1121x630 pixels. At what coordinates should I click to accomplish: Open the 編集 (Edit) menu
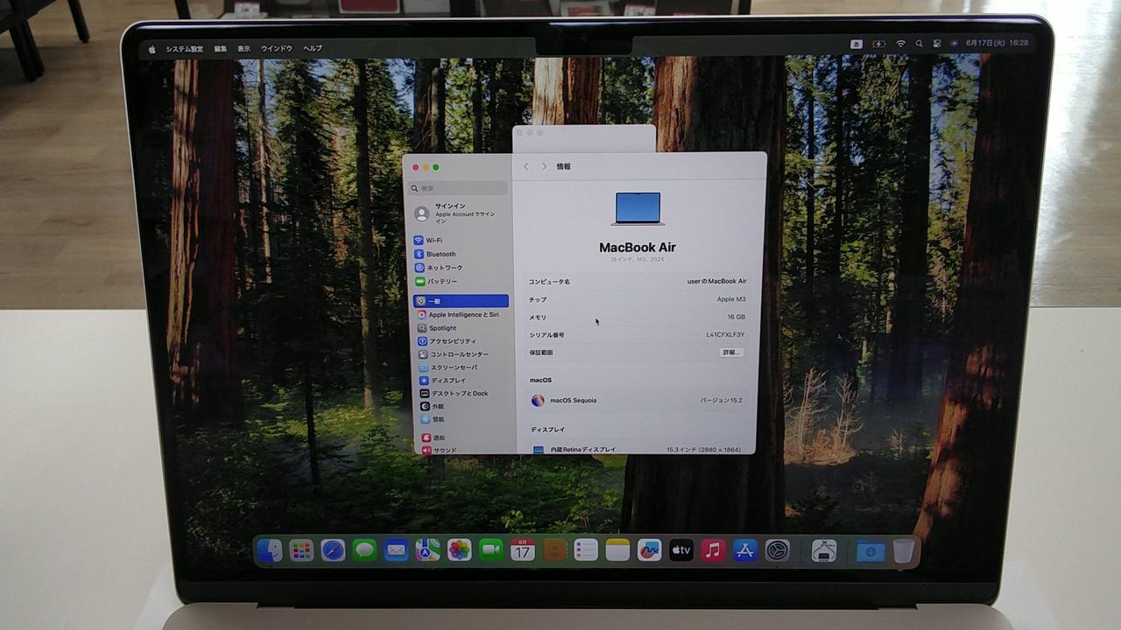tap(221, 49)
